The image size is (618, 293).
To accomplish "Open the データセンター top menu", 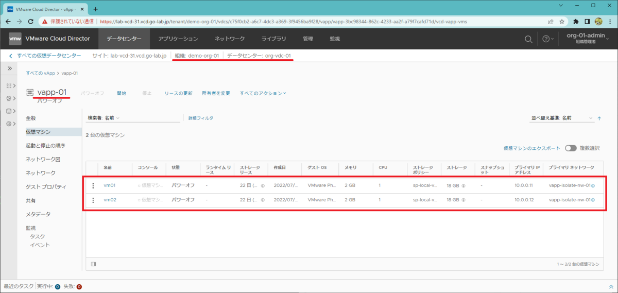I will click(124, 39).
